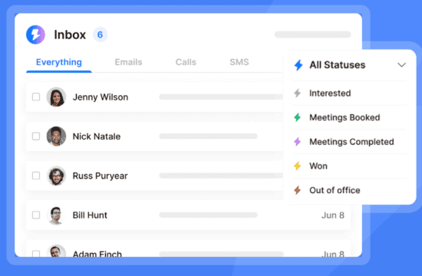Open the Jenny Wilson conversation name
This screenshot has width=422, height=276.
pos(101,97)
